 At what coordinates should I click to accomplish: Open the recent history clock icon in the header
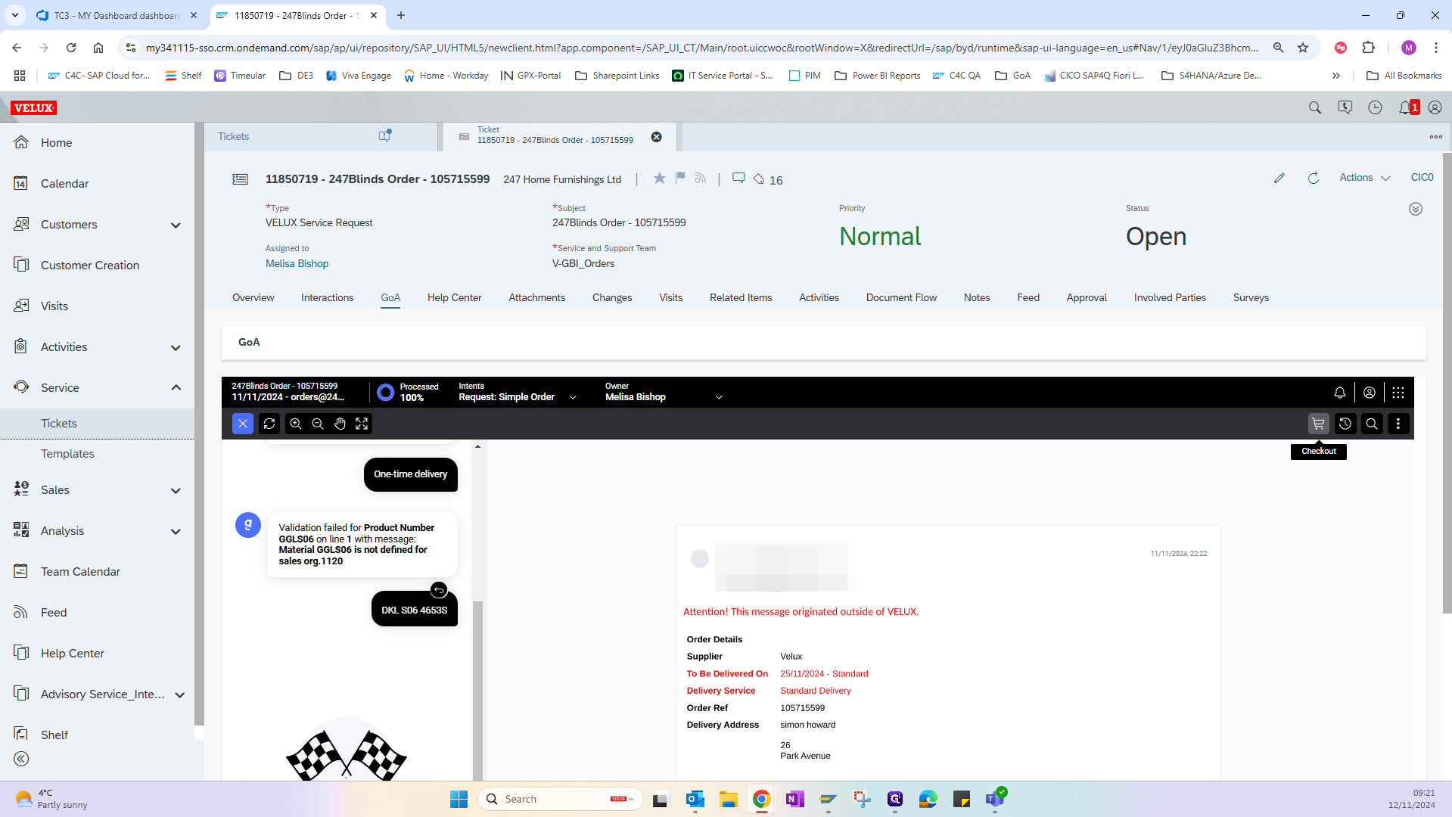(1376, 107)
